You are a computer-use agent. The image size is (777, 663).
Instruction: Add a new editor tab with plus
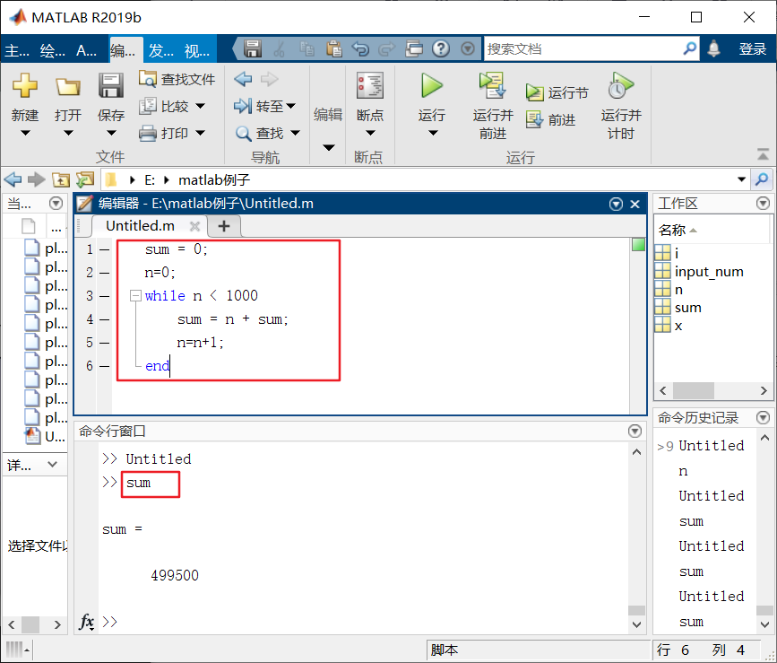(x=224, y=226)
